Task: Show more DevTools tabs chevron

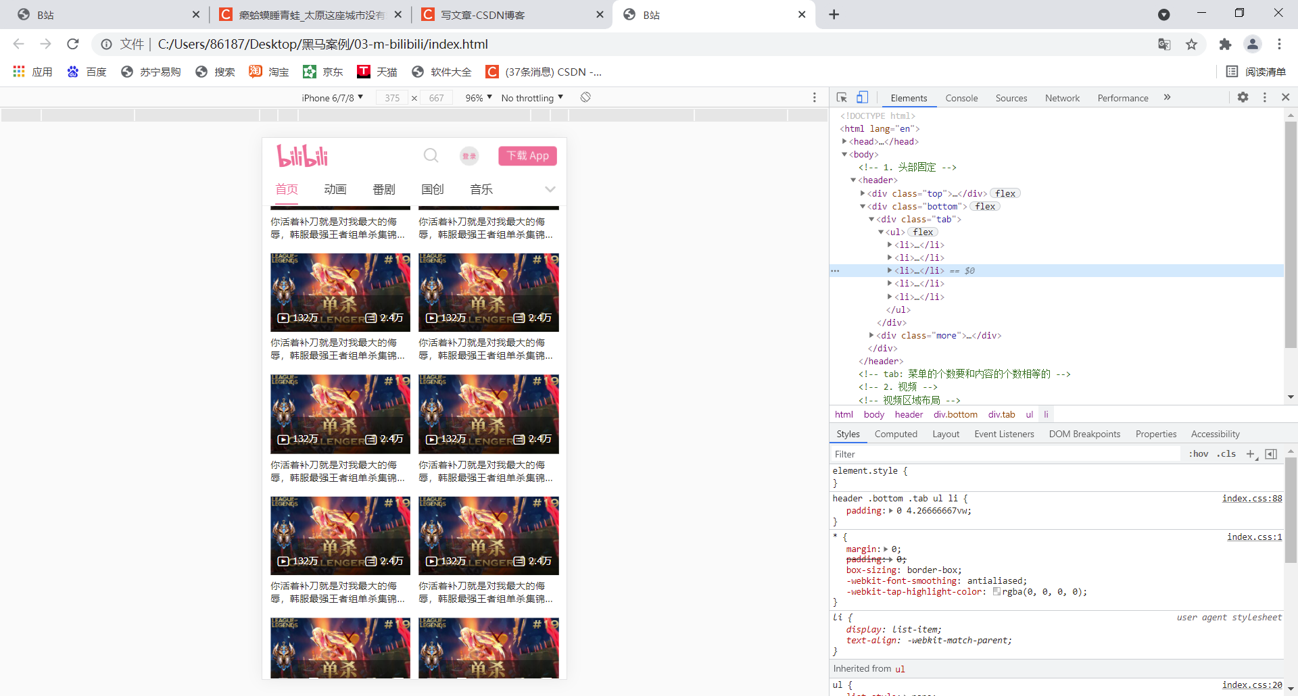Action: click(x=1167, y=97)
